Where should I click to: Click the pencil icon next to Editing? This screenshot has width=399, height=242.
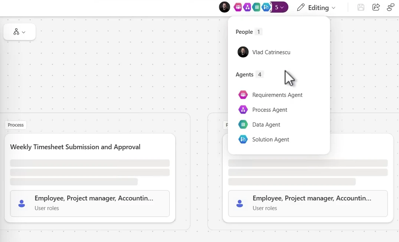click(x=301, y=7)
